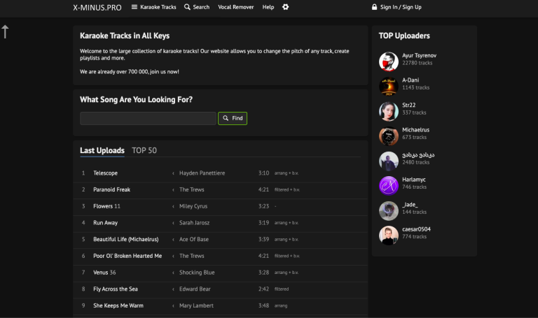Click 'arrang' tag on She Keeps Me Warm
The width and height of the screenshot is (538, 318).
point(281,305)
